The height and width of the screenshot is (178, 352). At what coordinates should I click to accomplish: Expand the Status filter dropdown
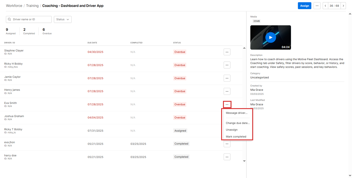tap(63, 19)
